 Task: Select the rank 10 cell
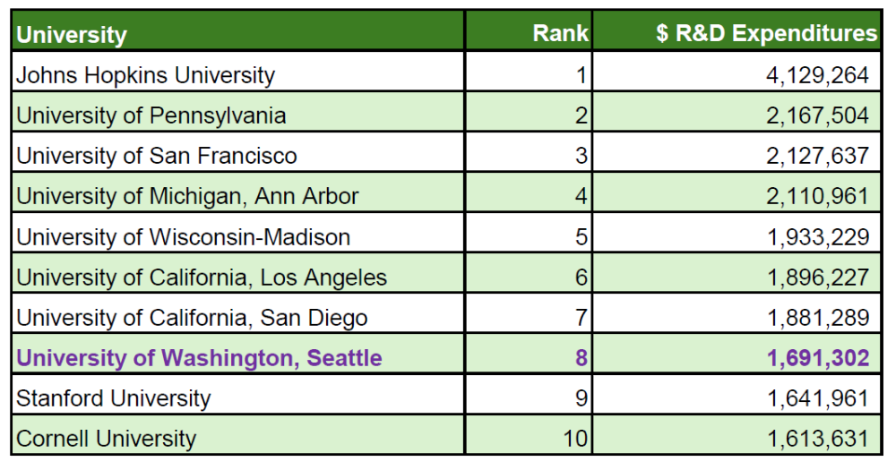[x=575, y=439]
